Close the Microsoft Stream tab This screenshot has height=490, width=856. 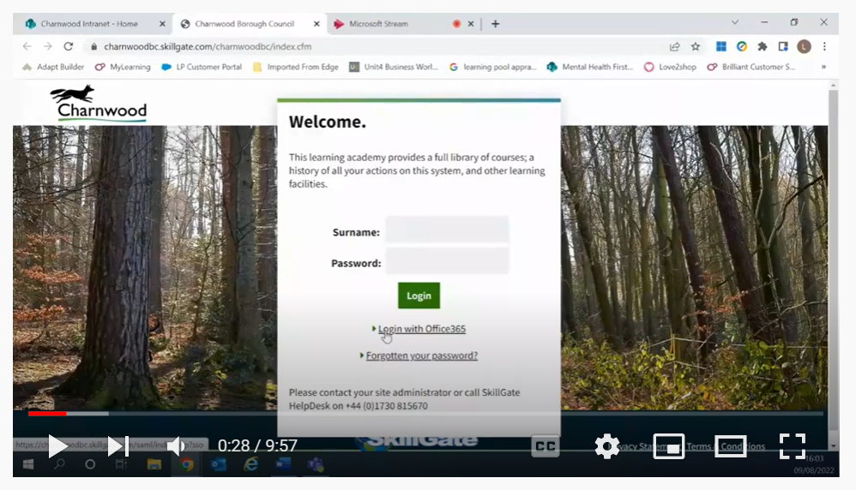tap(471, 24)
